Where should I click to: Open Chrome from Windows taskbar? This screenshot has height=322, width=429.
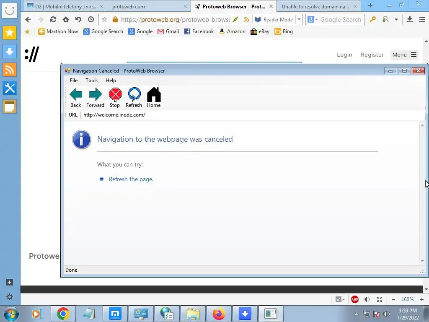point(63,314)
